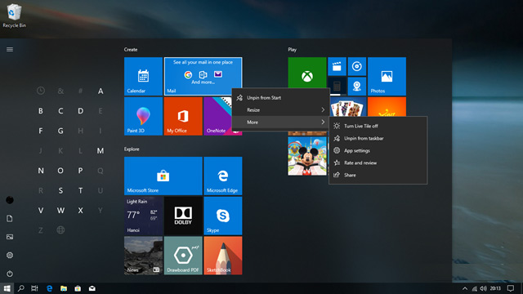Select Share in the submenu
This screenshot has height=294, width=523.
click(x=378, y=175)
